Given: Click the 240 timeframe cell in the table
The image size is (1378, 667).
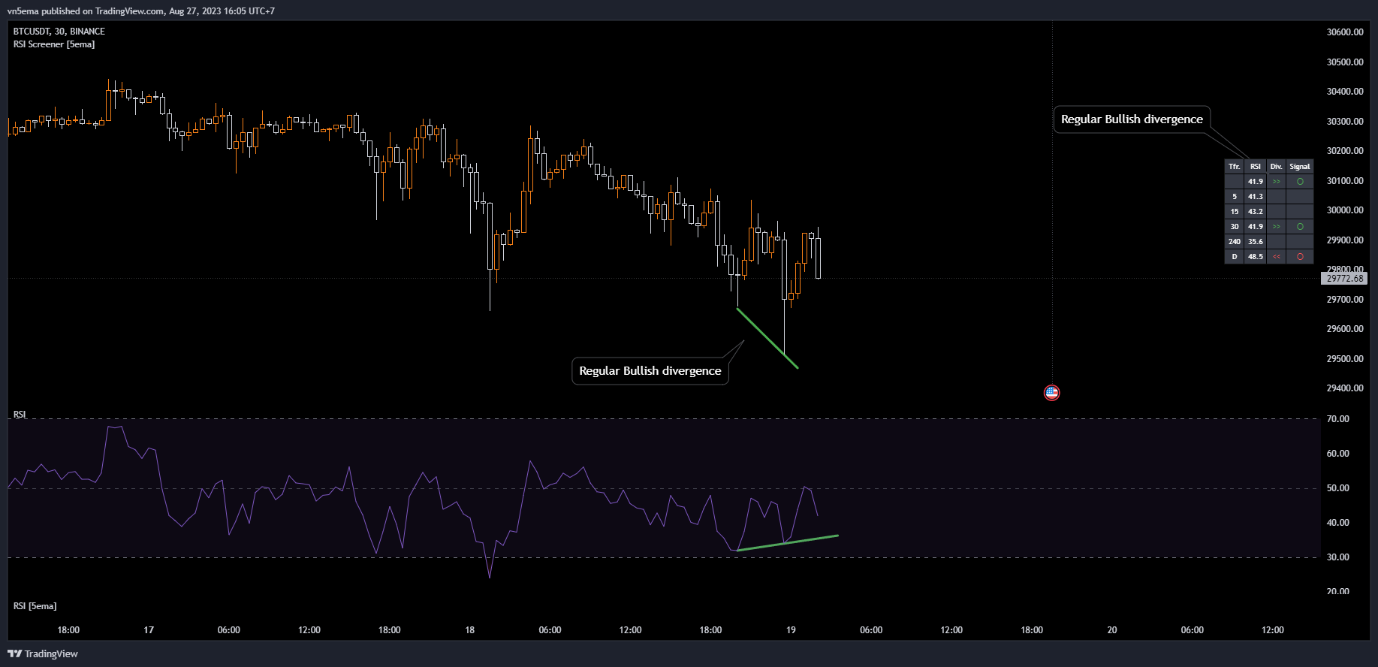Looking at the screenshot, I should click(1235, 241).
